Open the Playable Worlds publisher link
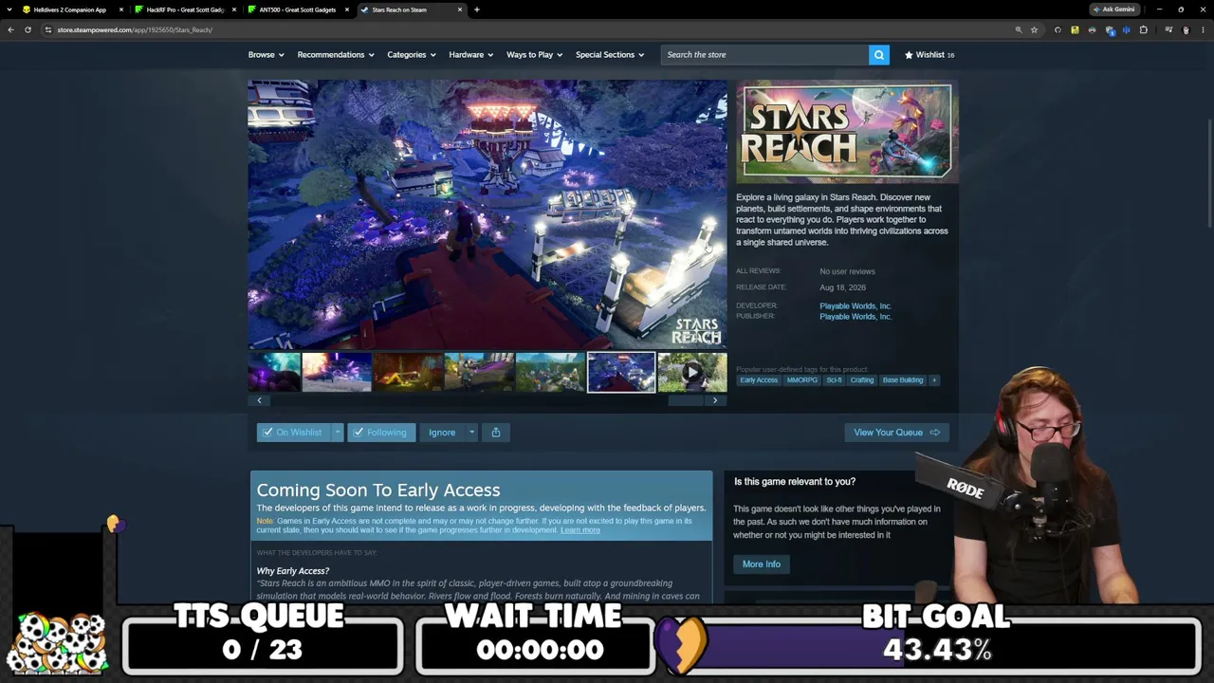 tap(855, 317)
